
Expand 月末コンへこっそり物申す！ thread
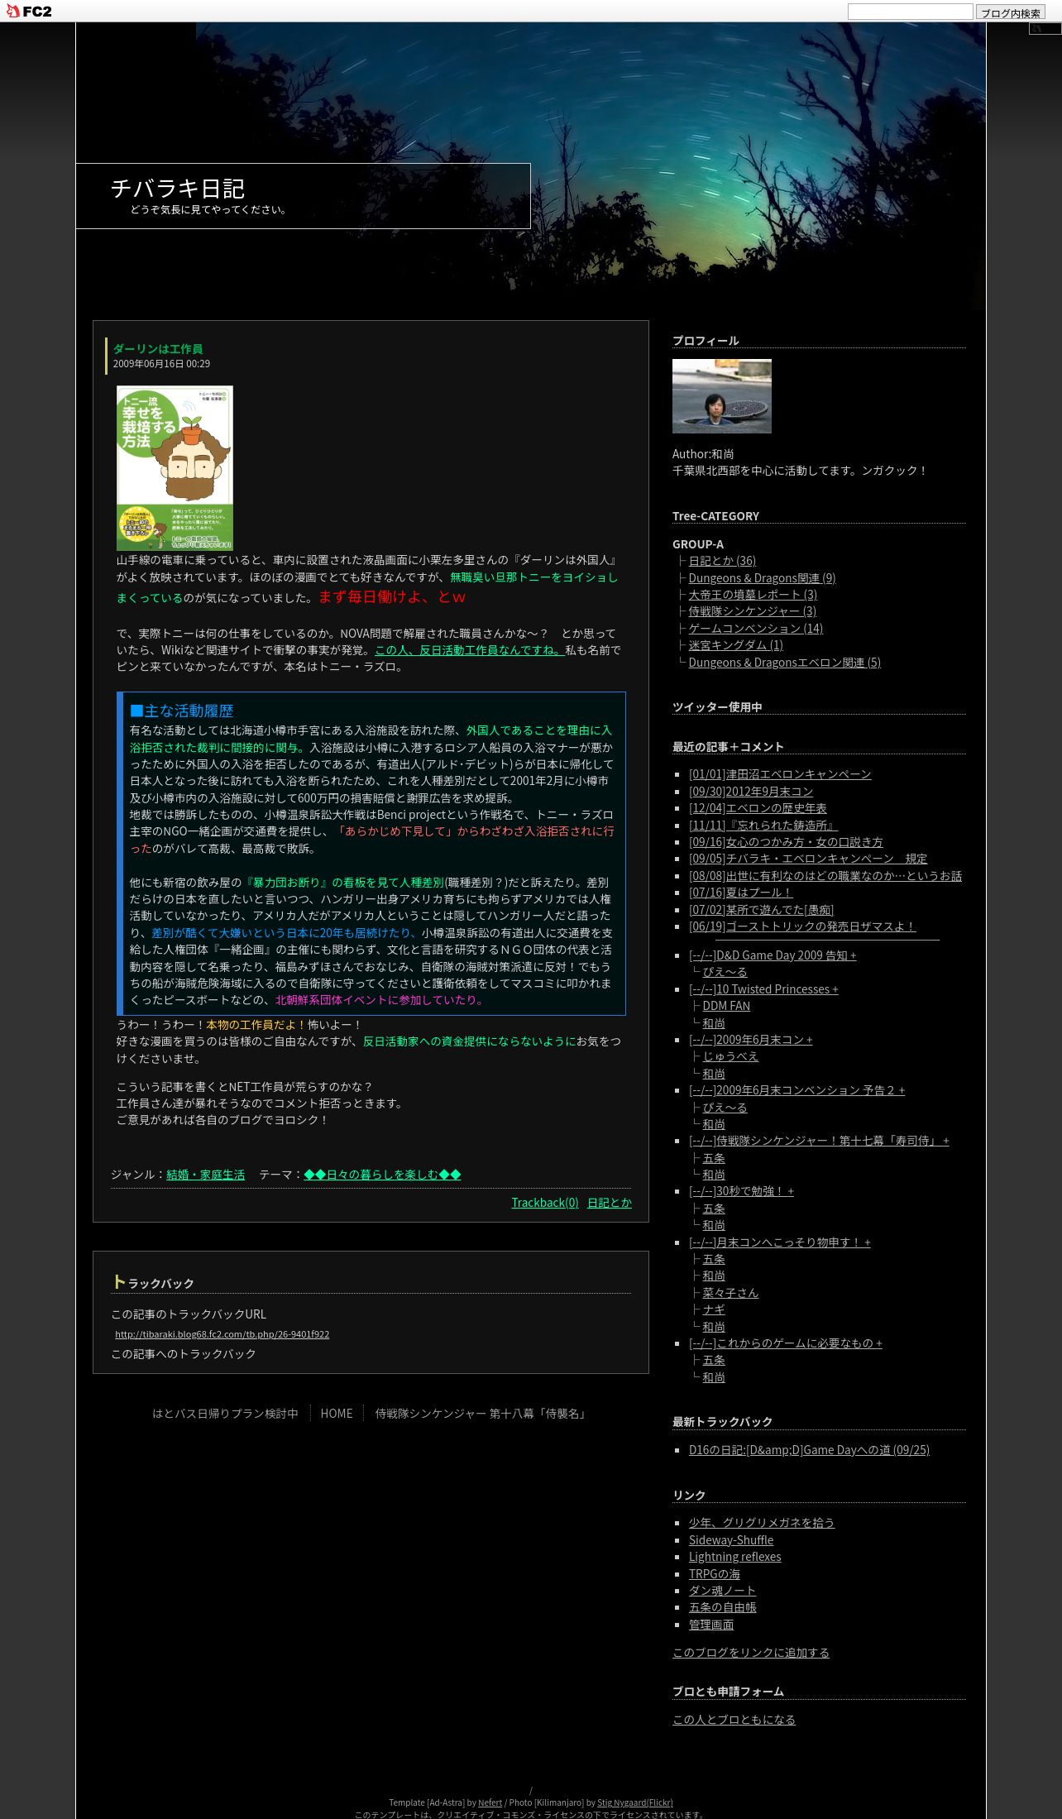point(779,1242)
